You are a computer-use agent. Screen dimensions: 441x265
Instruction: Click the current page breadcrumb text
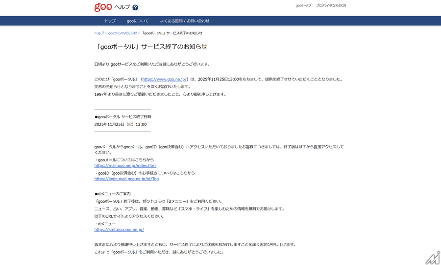pyautogui.click(x=171, y=33)
